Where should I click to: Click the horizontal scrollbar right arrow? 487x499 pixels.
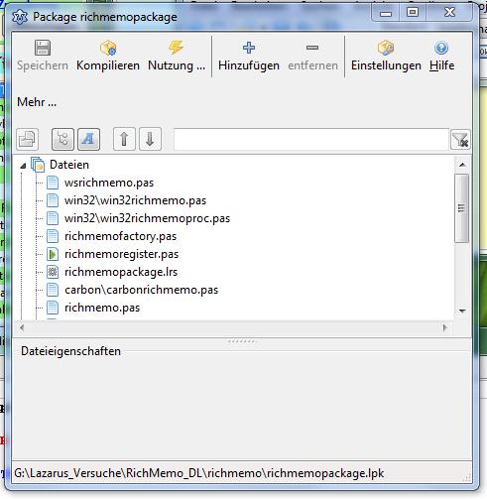point(445,327)
